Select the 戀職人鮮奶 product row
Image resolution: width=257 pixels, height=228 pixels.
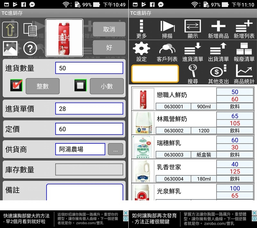pos(193,99)
